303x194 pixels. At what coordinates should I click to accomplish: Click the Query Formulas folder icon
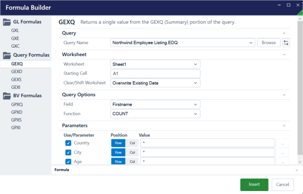[7, 55]
